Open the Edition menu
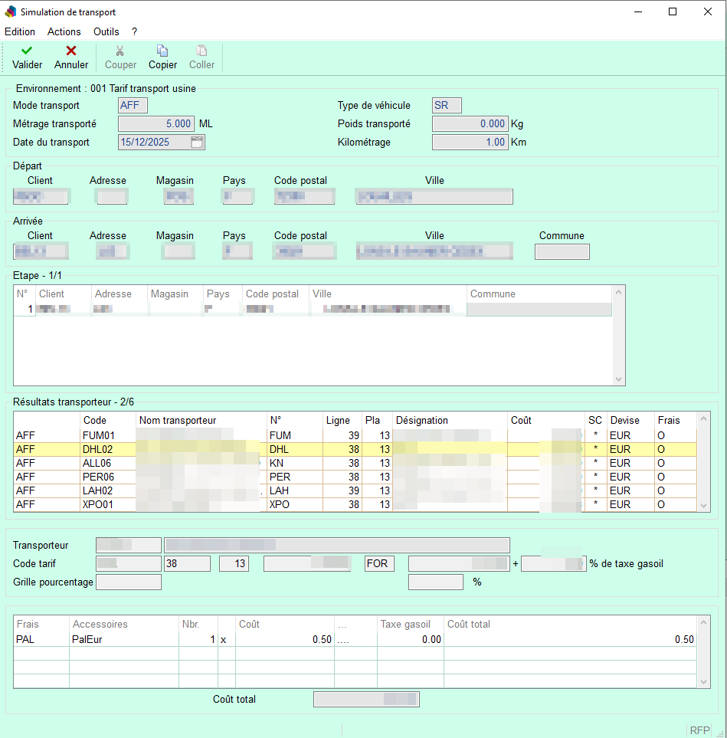This screenshot has width=727, height=738. coord(20,31)
